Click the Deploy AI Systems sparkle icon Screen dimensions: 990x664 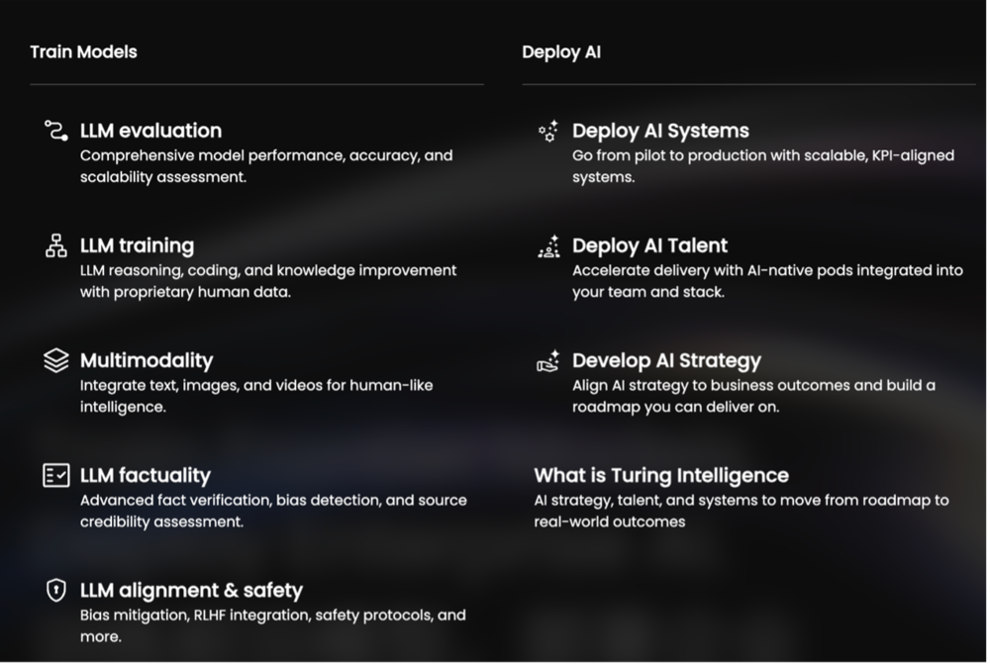tap(547, 131)
